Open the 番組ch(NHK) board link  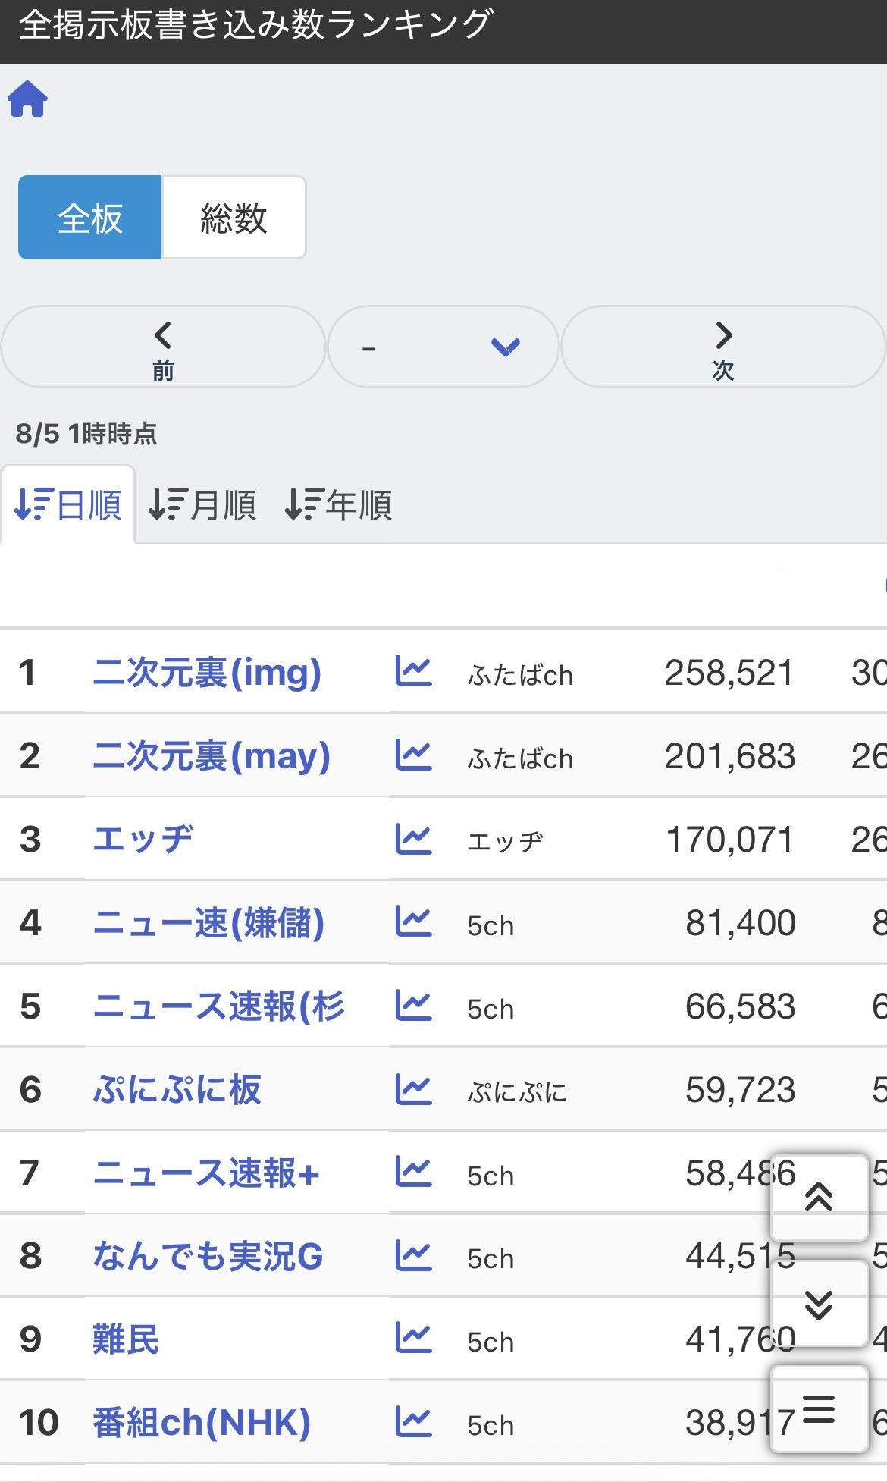[202, 1422]
